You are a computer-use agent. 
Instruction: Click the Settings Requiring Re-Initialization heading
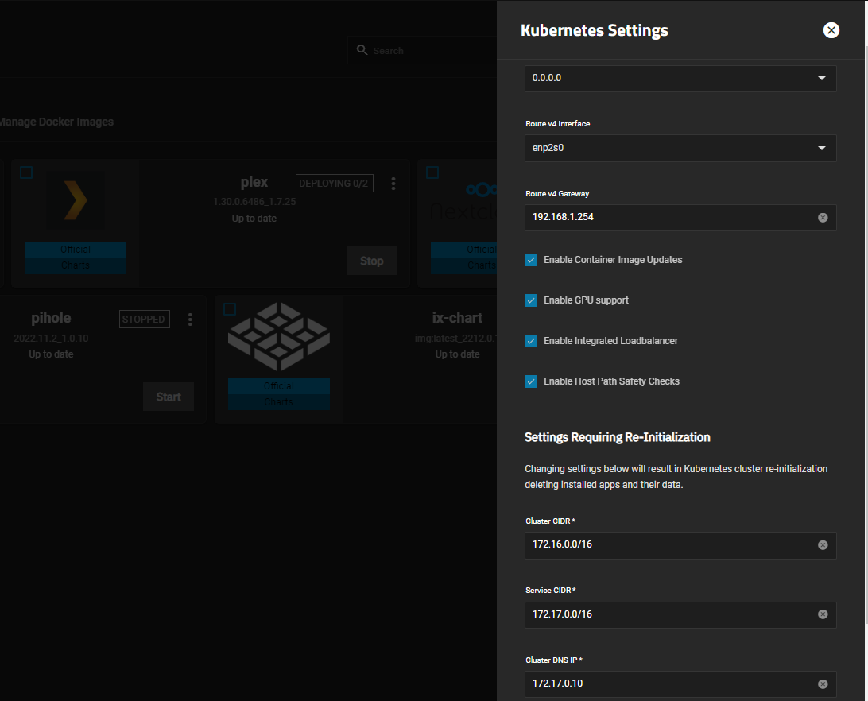(x=618, y=437)
